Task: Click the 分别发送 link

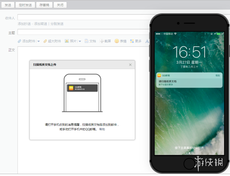Action: 57,24
